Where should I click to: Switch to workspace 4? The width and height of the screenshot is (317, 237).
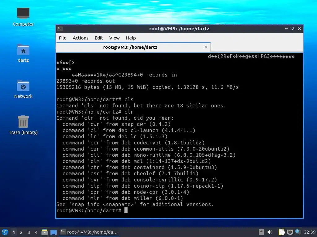pos(36,232)
